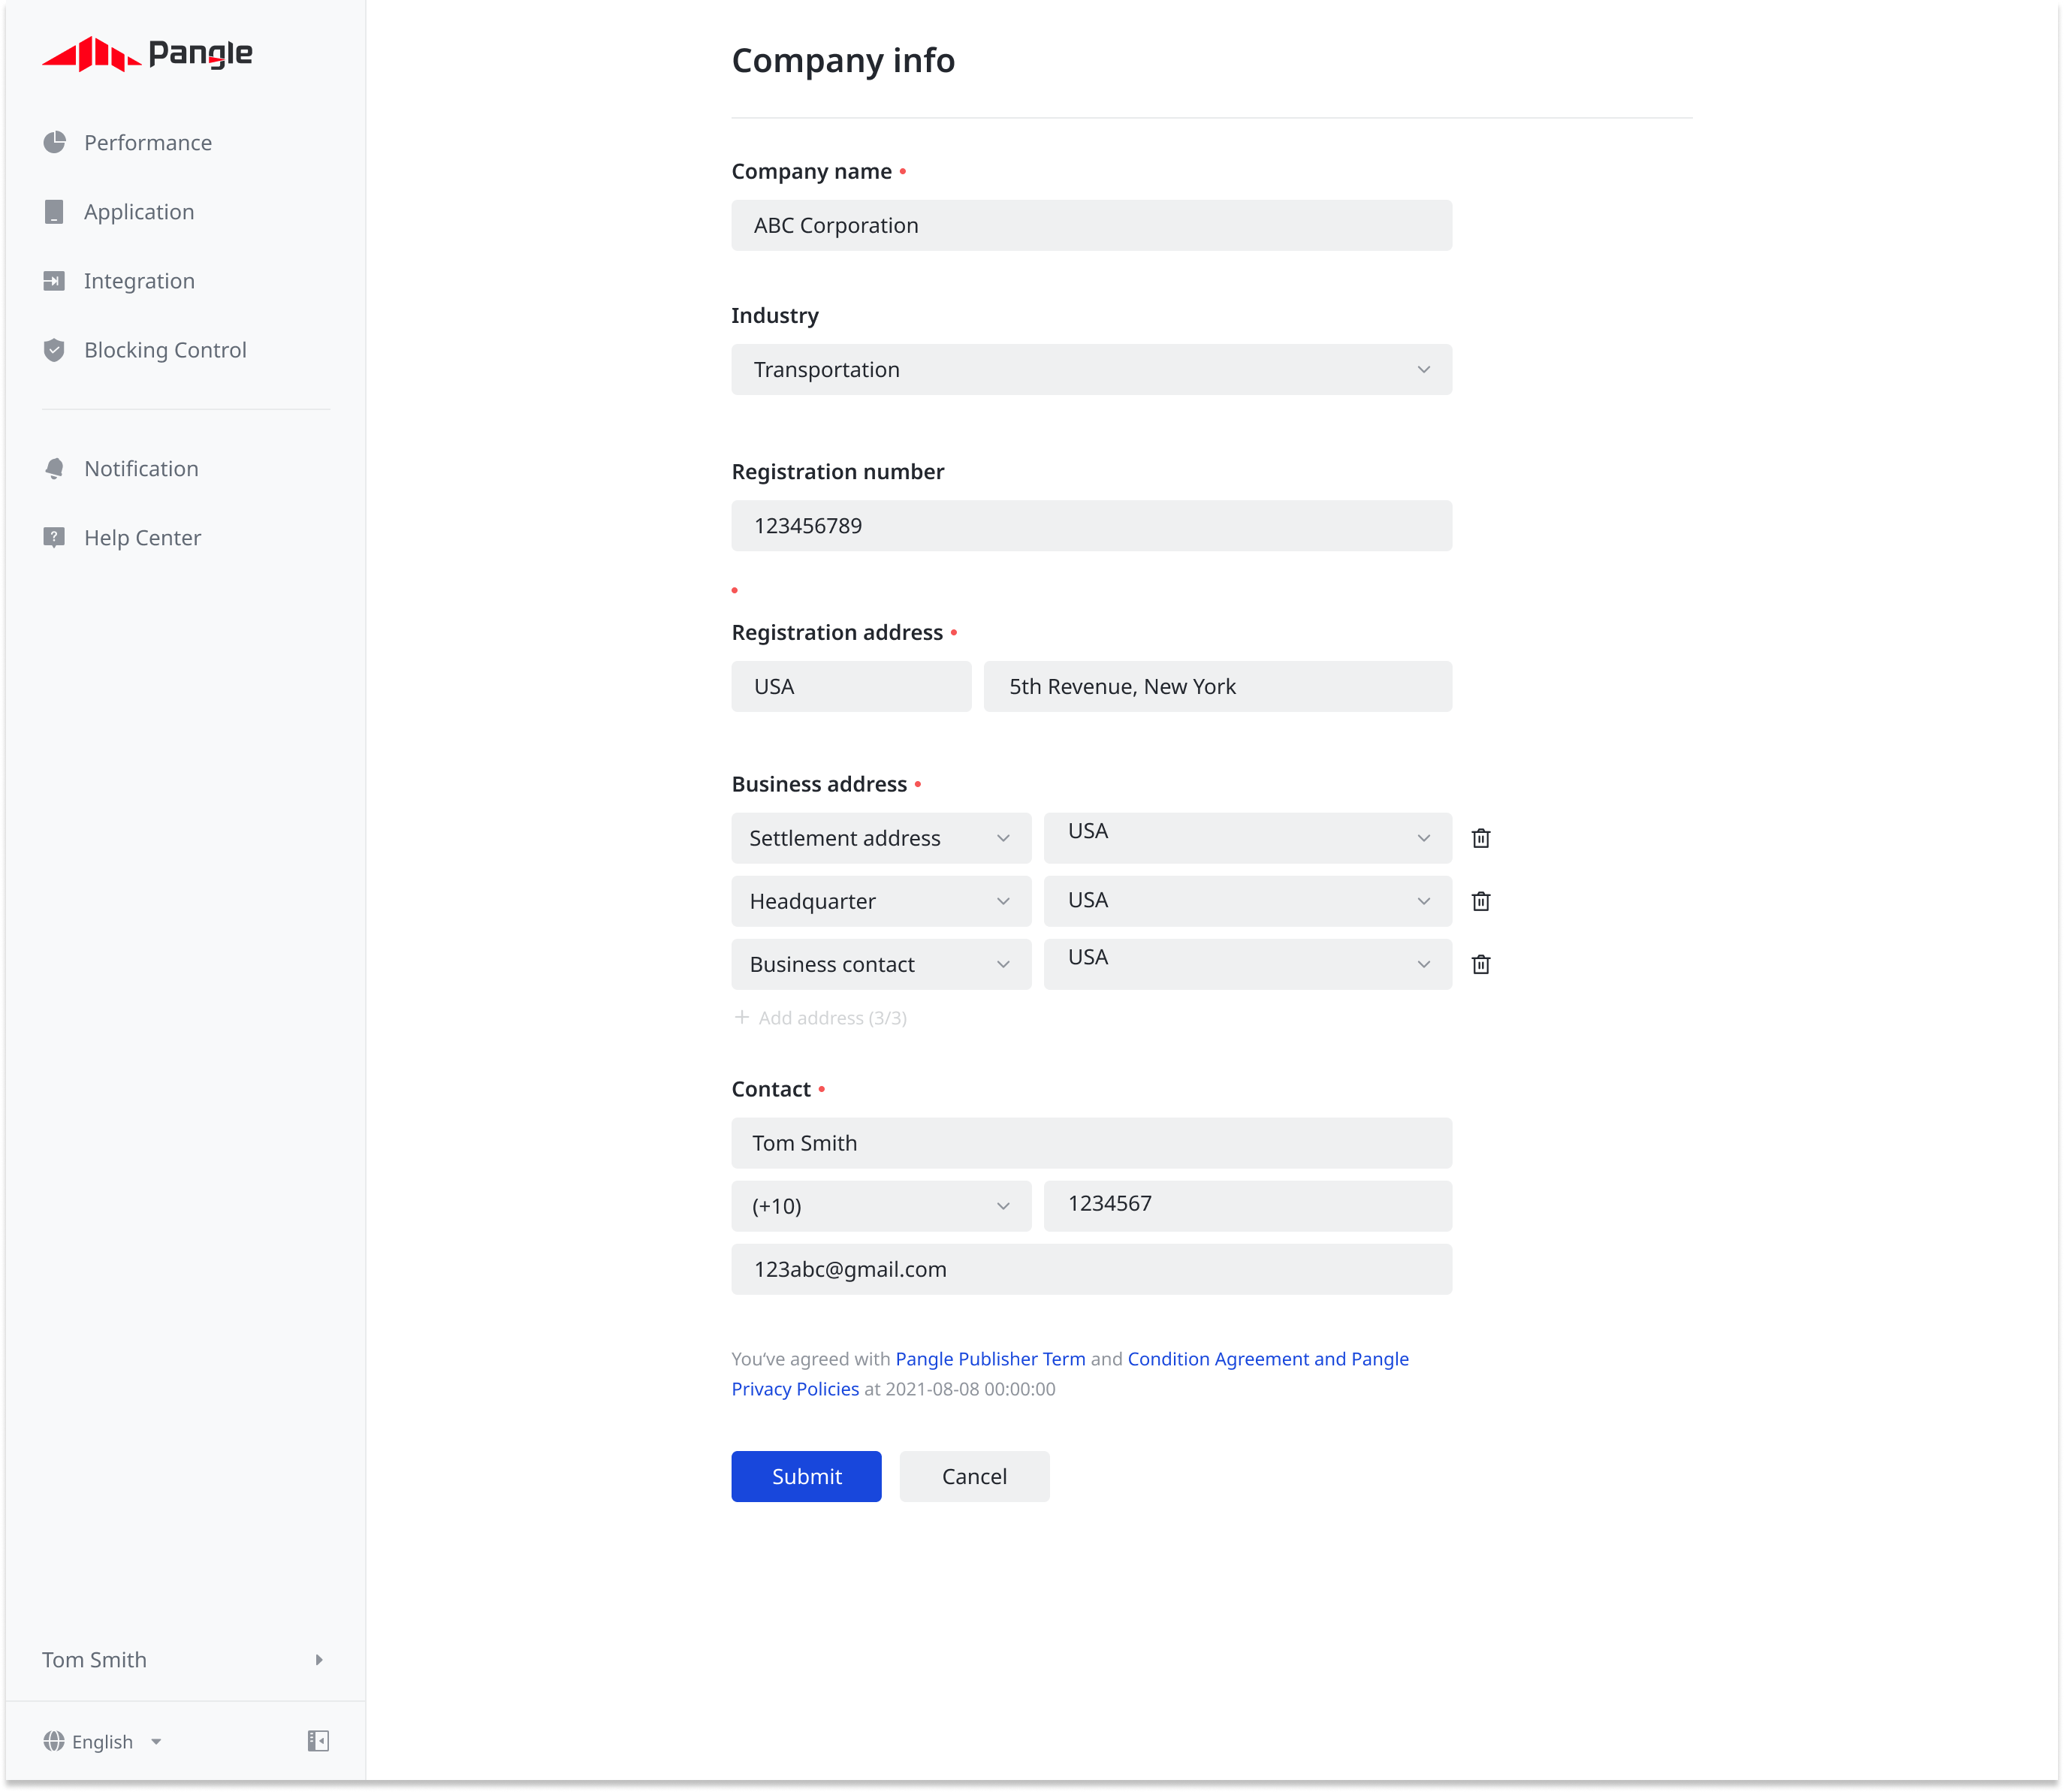Click the Integration arrow icon
2064x1792 pixels.
(x=55, y=280)
